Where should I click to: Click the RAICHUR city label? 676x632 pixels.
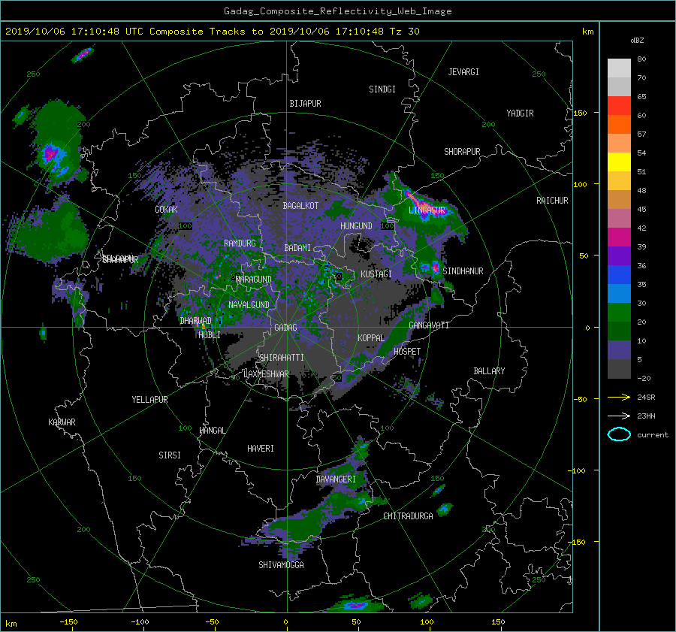click(x=552, y=201)
